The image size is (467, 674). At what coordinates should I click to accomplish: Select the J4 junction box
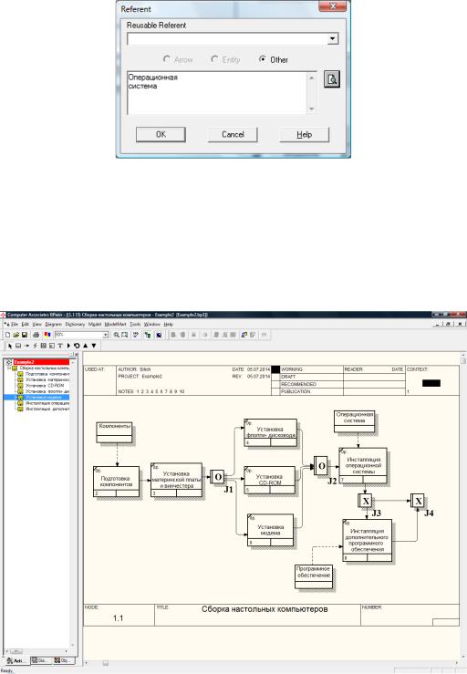pyautogui.click(x=417, y=501)
